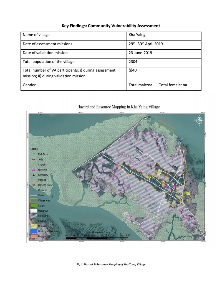Screen dimensions: 222x292
Task: Click the Village Area legend entry
Action: [x=34, y=200]
